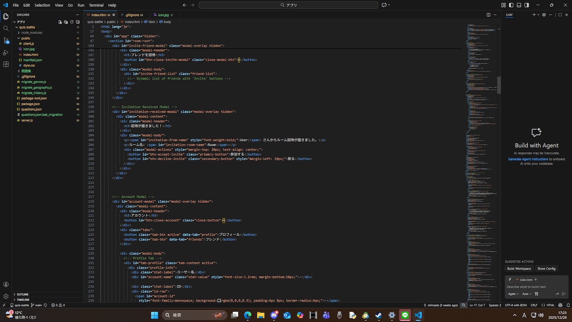Open the Auto model dropdown in chat
Image resolution: width=572 pixels, height=322 pixels.
point(527,294)
